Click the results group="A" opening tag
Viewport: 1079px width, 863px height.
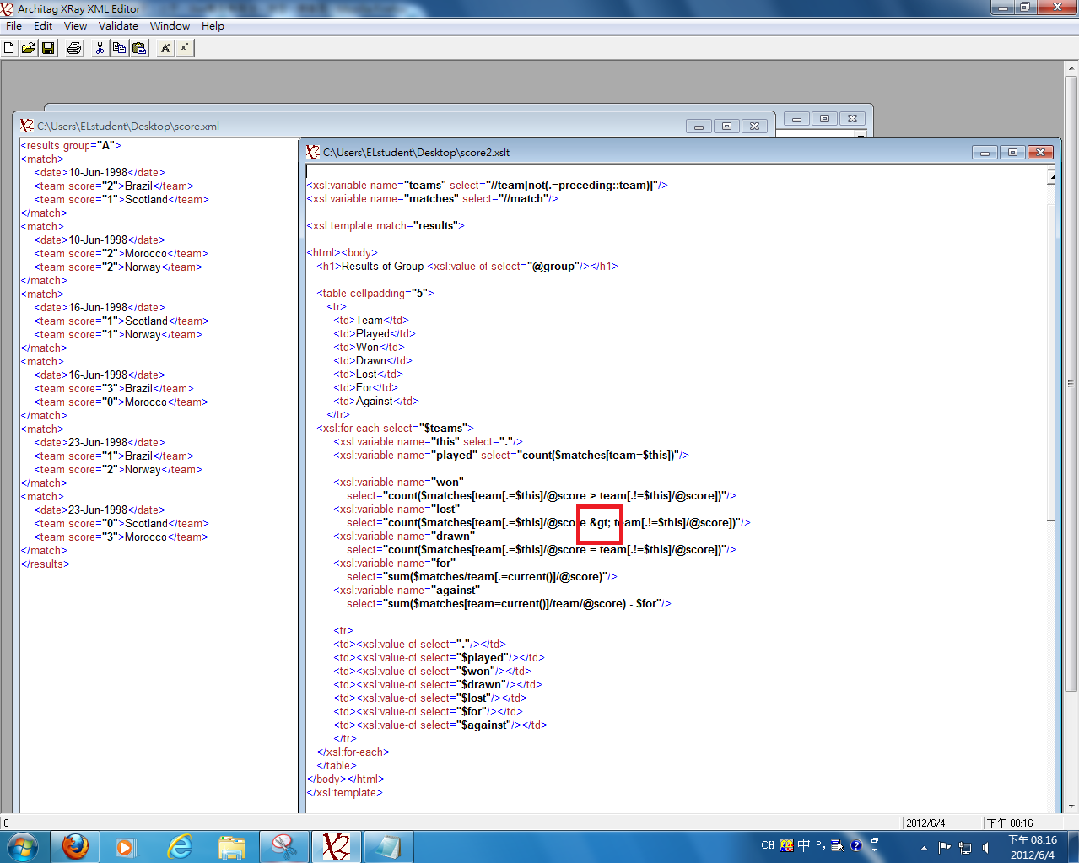(71, 145)
